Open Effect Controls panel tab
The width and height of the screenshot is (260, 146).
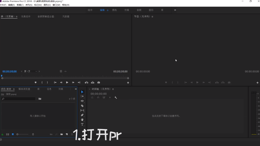click(x=26, y=17)
